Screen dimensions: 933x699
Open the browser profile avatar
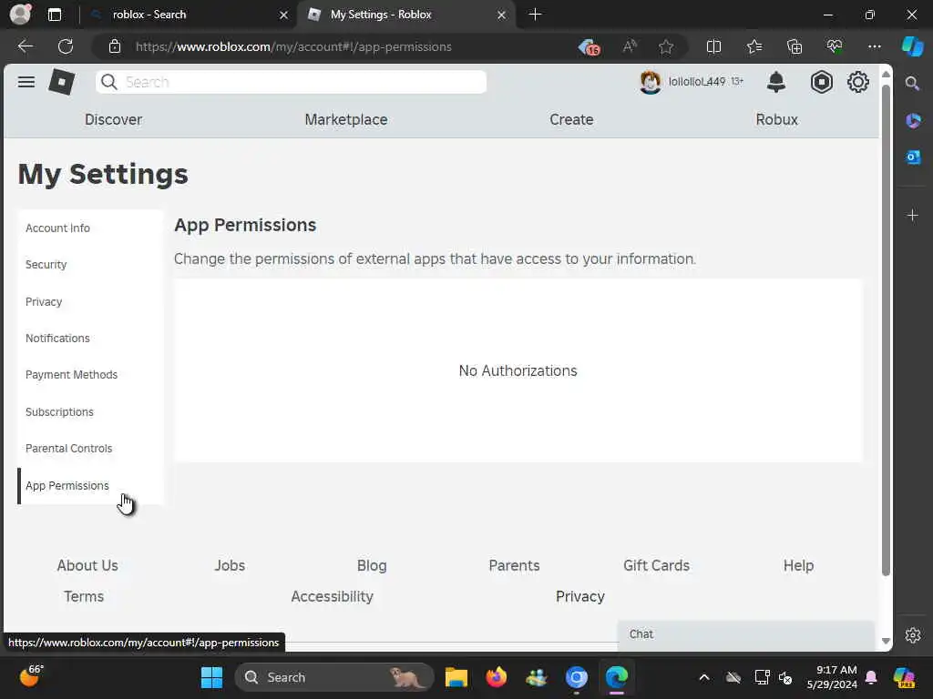20,15
